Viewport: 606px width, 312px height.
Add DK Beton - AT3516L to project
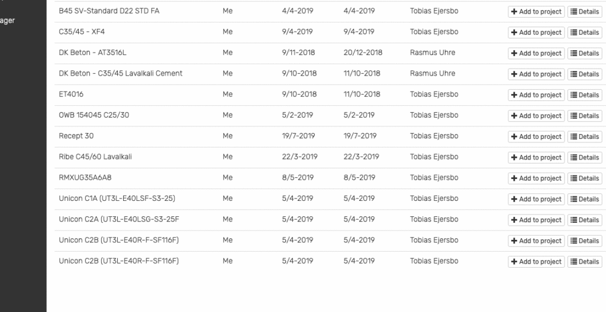point(536,53)
